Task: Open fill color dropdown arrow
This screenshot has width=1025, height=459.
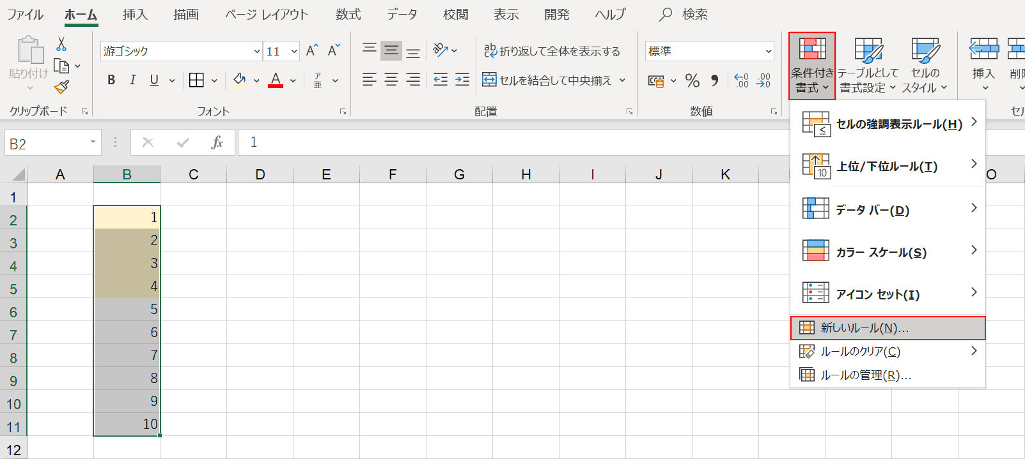Action: click(256, 80)
